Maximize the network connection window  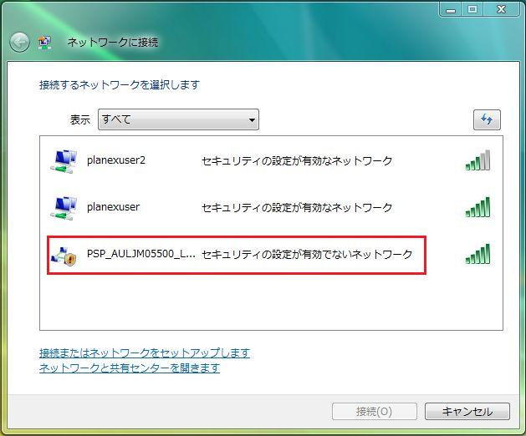point(472,8)
